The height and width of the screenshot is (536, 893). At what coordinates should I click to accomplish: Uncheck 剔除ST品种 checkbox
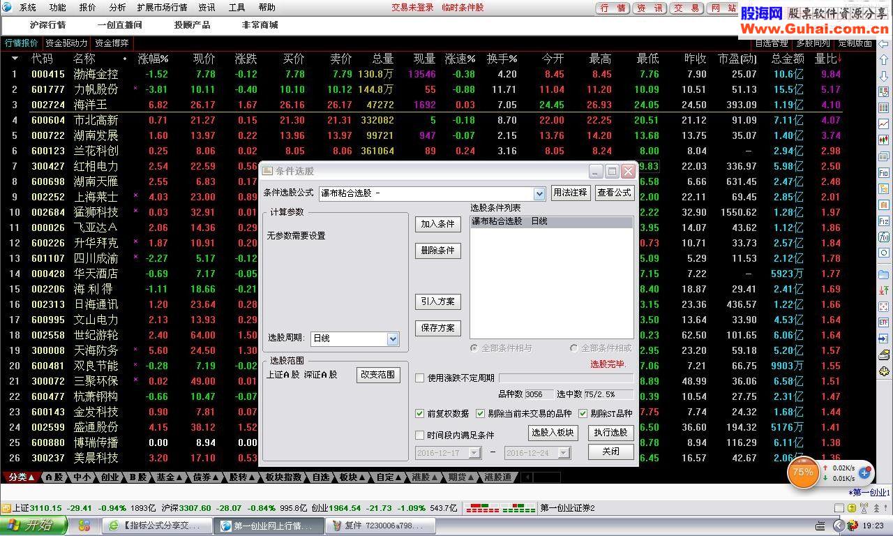point(583,413)
